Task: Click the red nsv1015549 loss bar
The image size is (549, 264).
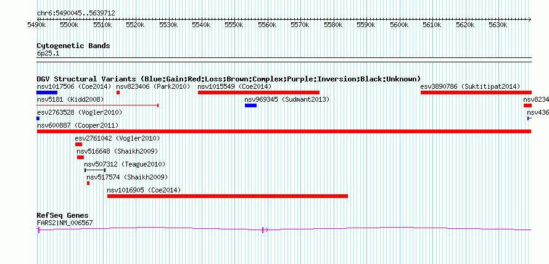Action: tap(258, 93)
